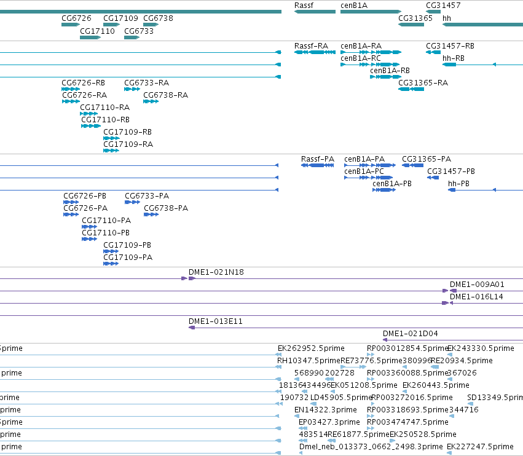The image size is (523, 456).
Task: Select the DME1-021N18 clone label
Action: click(x=216, y=272)
